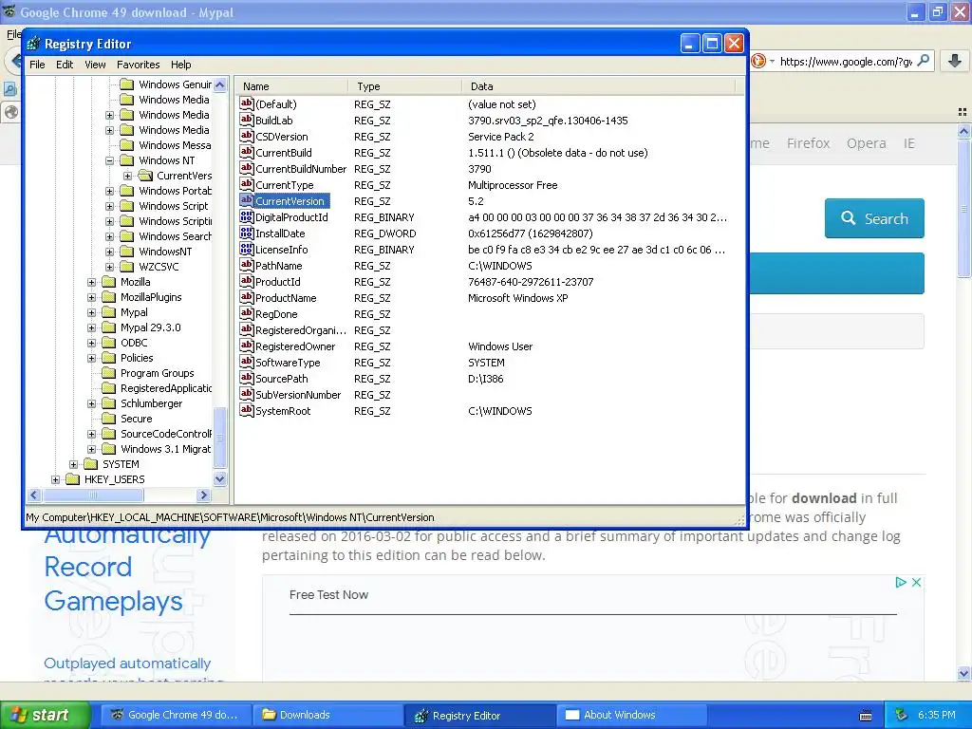Image resolution: width=972 pixels, height=729 pixels.
Task: Select the MozillaPlugins key
Action: coord(151,297)
